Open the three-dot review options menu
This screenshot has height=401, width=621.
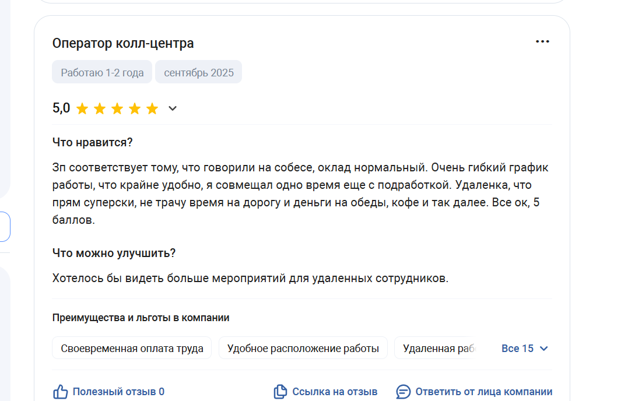click(x=542, y=41)
